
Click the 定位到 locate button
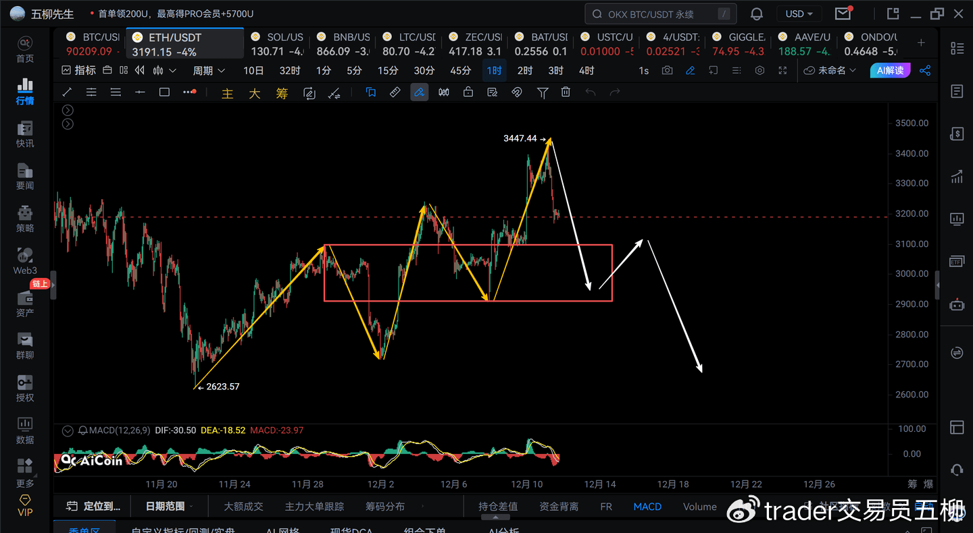95,506
